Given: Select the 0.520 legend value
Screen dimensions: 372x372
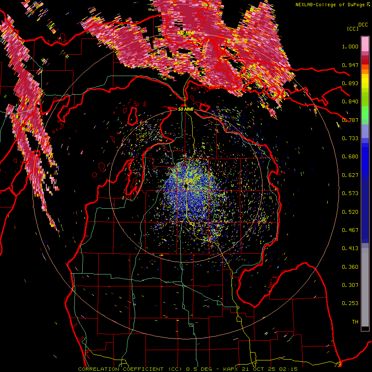Looking at the screenshot, I should 350,212.
